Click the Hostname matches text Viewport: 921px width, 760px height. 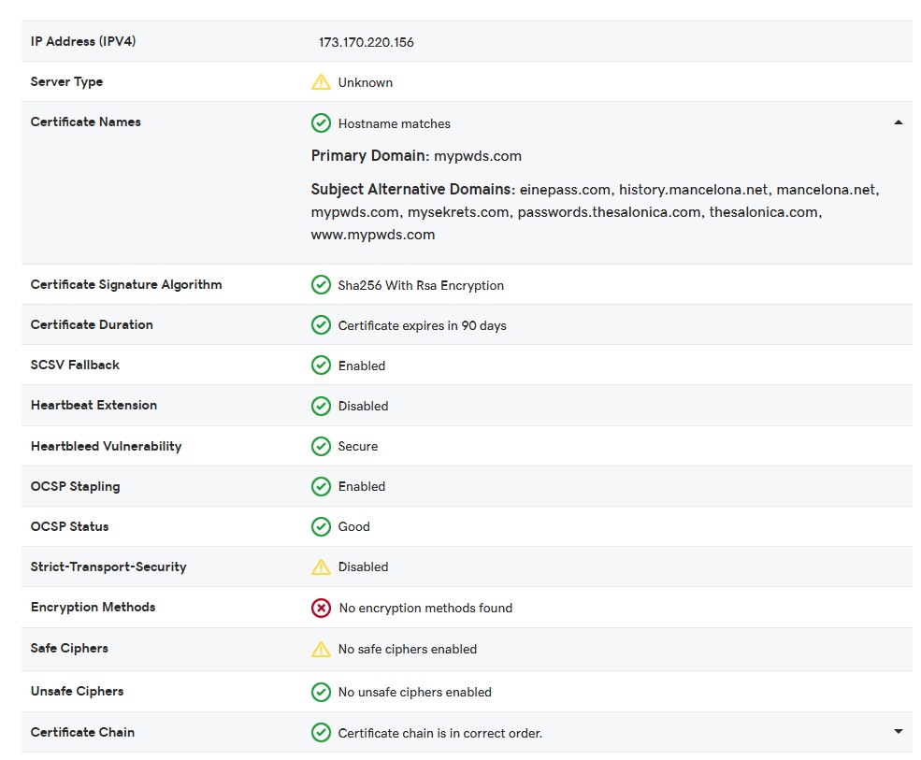(x=395, y=124)
